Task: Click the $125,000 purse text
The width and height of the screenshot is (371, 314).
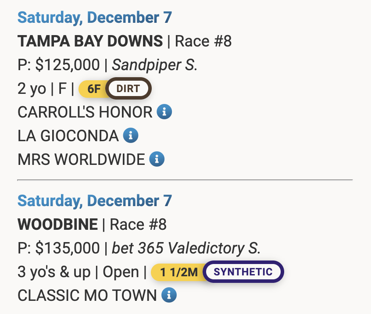Action: coord(68,65)
